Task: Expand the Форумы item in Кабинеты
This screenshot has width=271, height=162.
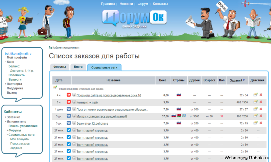Action: [x=7, y=130]
